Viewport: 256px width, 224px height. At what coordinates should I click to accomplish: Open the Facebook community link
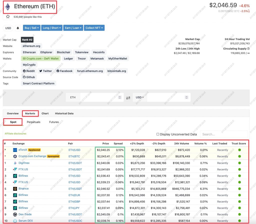click(64, 71)
